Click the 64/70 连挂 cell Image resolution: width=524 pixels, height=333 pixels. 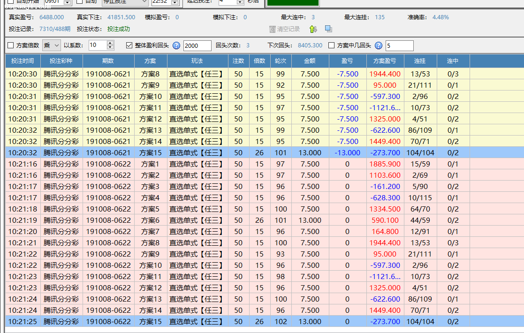coord(420,209)
